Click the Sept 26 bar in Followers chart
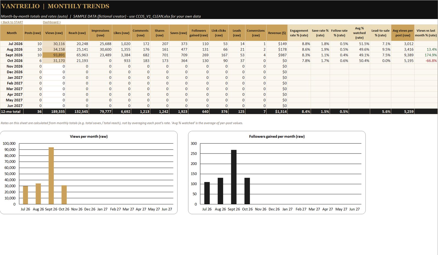This screenshot has width=438, height=255. 234,177
